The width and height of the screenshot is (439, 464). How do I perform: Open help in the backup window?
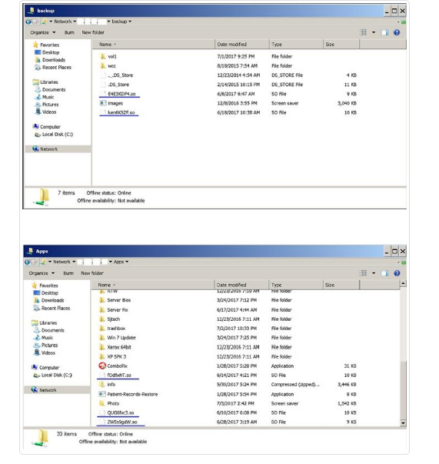397,32
